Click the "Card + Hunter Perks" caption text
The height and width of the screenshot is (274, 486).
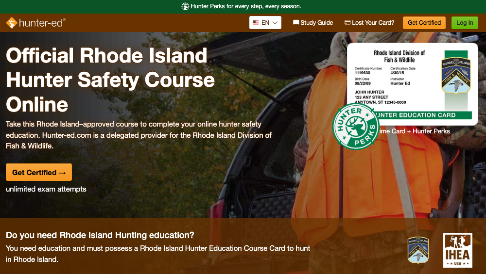pyautogui.click(x=420, y=131)
